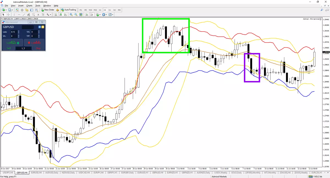Select the crosshair cursor tool
This screenshot has width=330, height=178.
point(9,15)
